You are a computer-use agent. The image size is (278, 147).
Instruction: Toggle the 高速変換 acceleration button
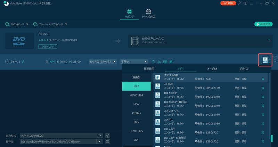pyautogui.click(x=263, y=24)
